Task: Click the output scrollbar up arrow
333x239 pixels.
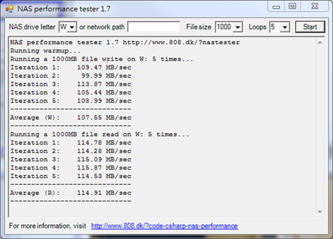Action: 320,43
